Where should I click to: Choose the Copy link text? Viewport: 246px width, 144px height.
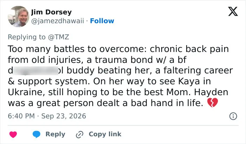105,134
